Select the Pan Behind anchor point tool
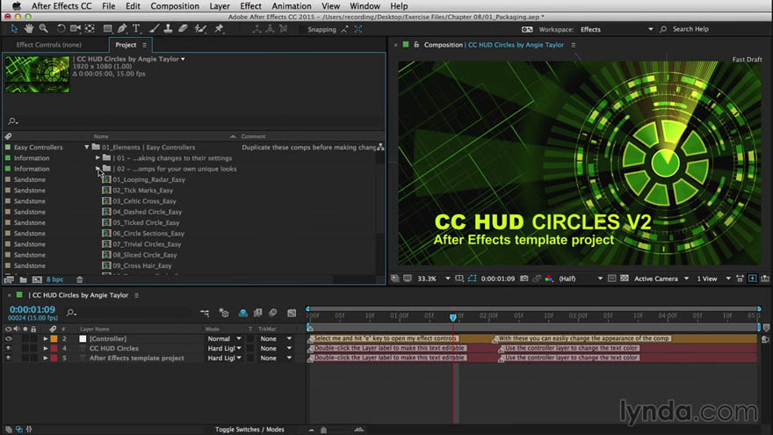The height and width of the screenshot is (435, 773). click(x=90, y=29)
